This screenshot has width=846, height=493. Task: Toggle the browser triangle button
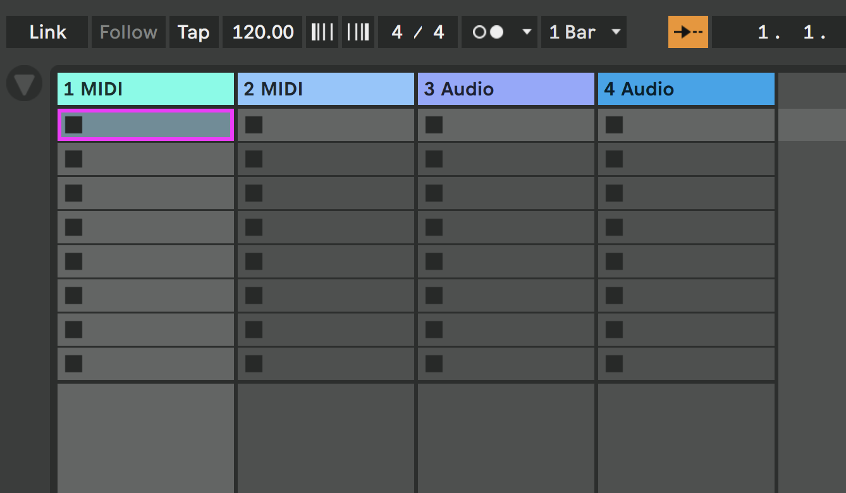pos(25,84)
